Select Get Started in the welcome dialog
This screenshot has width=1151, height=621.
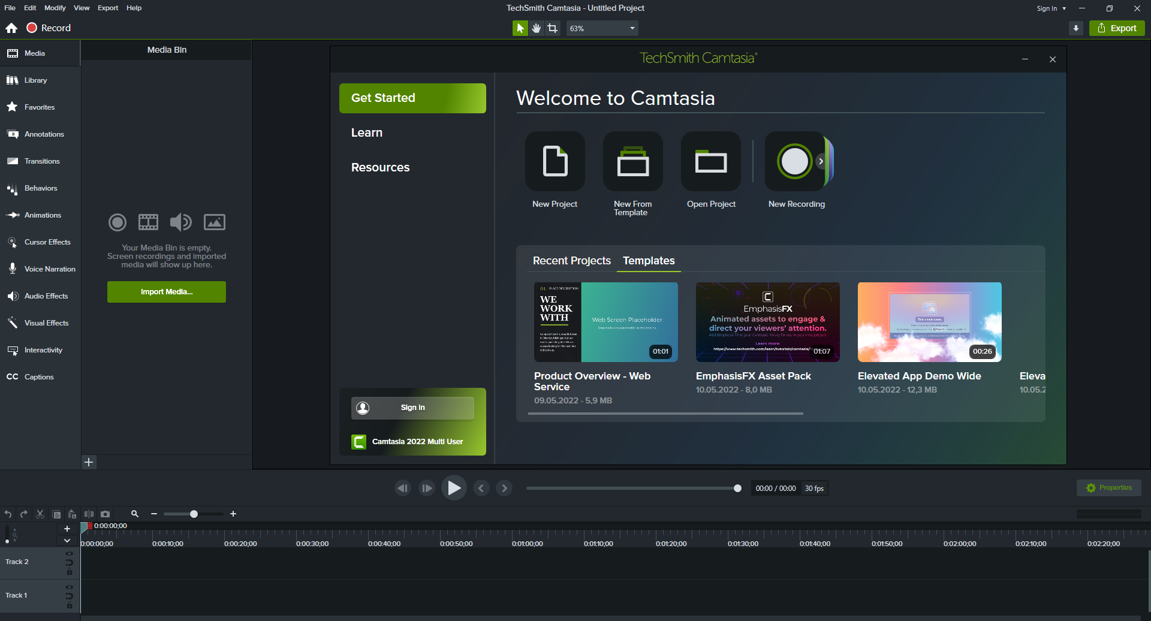[412, 98]
